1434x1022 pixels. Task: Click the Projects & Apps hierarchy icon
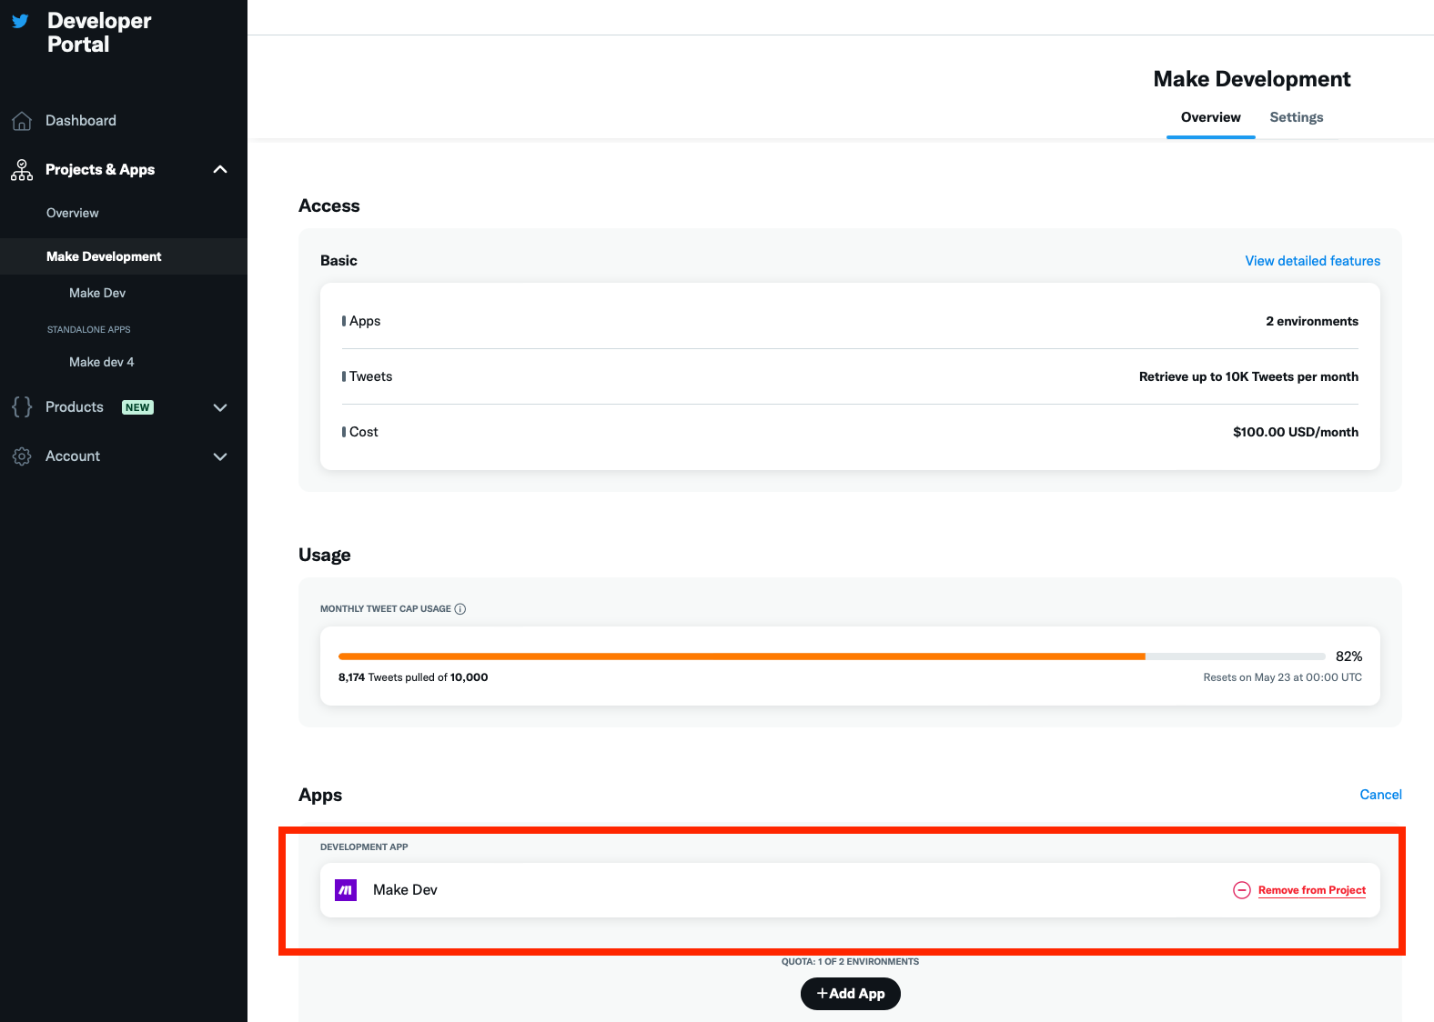(x=22, y=170)
